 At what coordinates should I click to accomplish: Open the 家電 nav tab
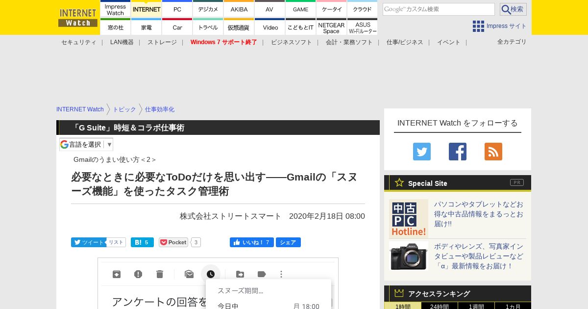pyautogui.click(x=147, y=27)
